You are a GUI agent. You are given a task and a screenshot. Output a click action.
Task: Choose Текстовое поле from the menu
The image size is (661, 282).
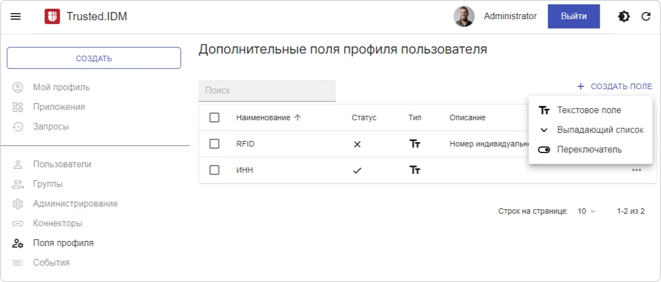point(590,110)
